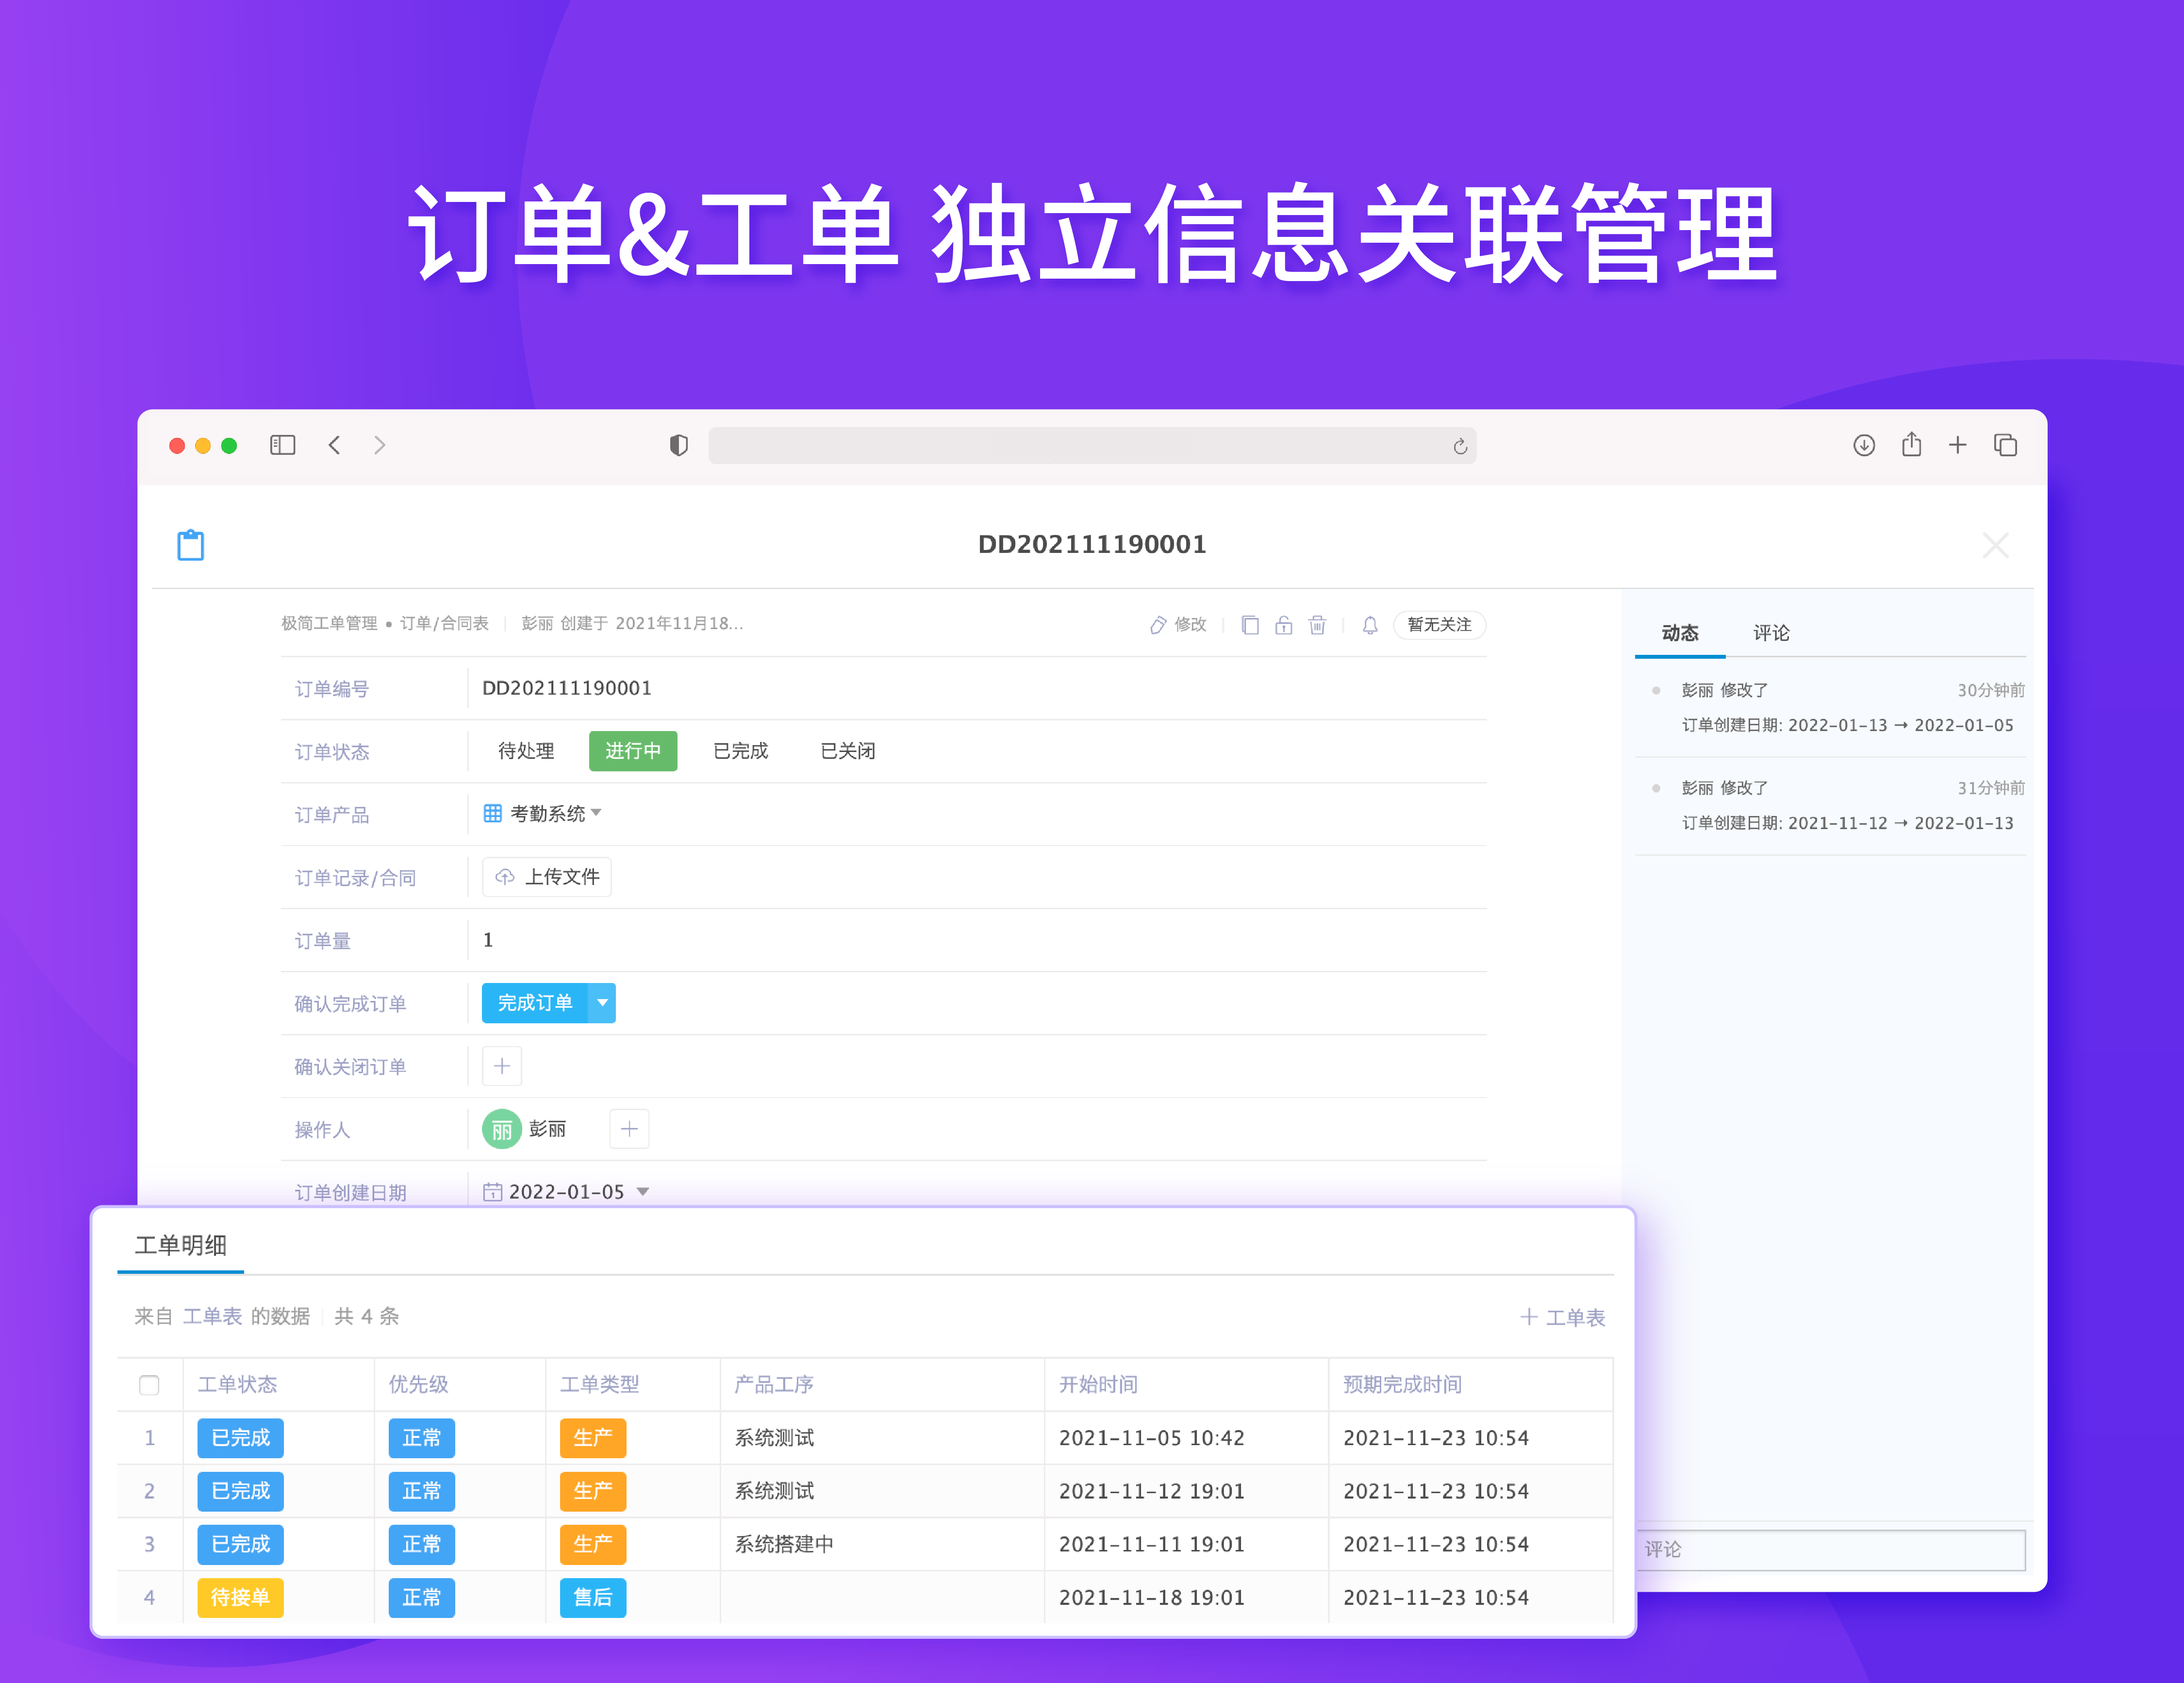
Task: Click the 完成订单 button
Action: [x=535, y=1003]
